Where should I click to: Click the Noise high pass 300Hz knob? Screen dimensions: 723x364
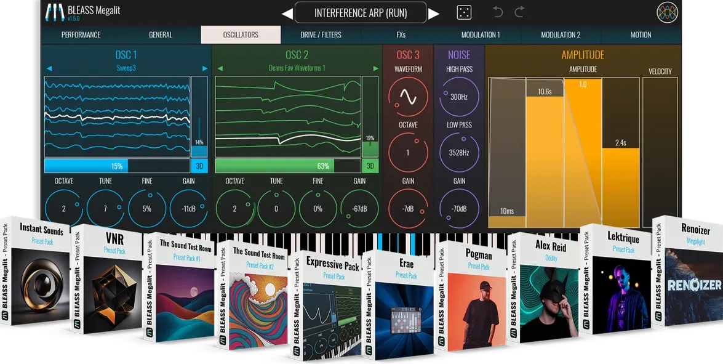(459, 97)
